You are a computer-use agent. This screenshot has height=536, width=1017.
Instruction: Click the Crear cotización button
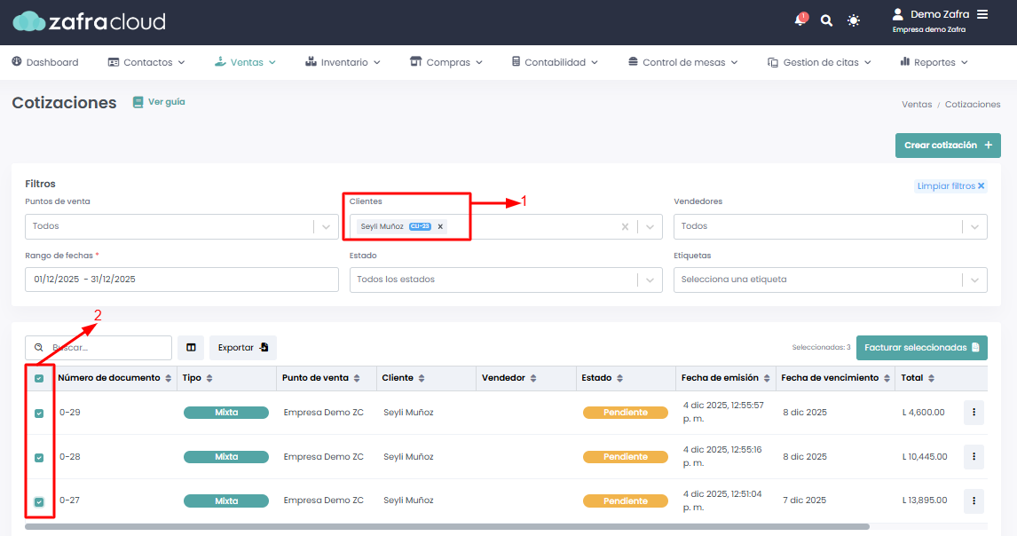948,146
